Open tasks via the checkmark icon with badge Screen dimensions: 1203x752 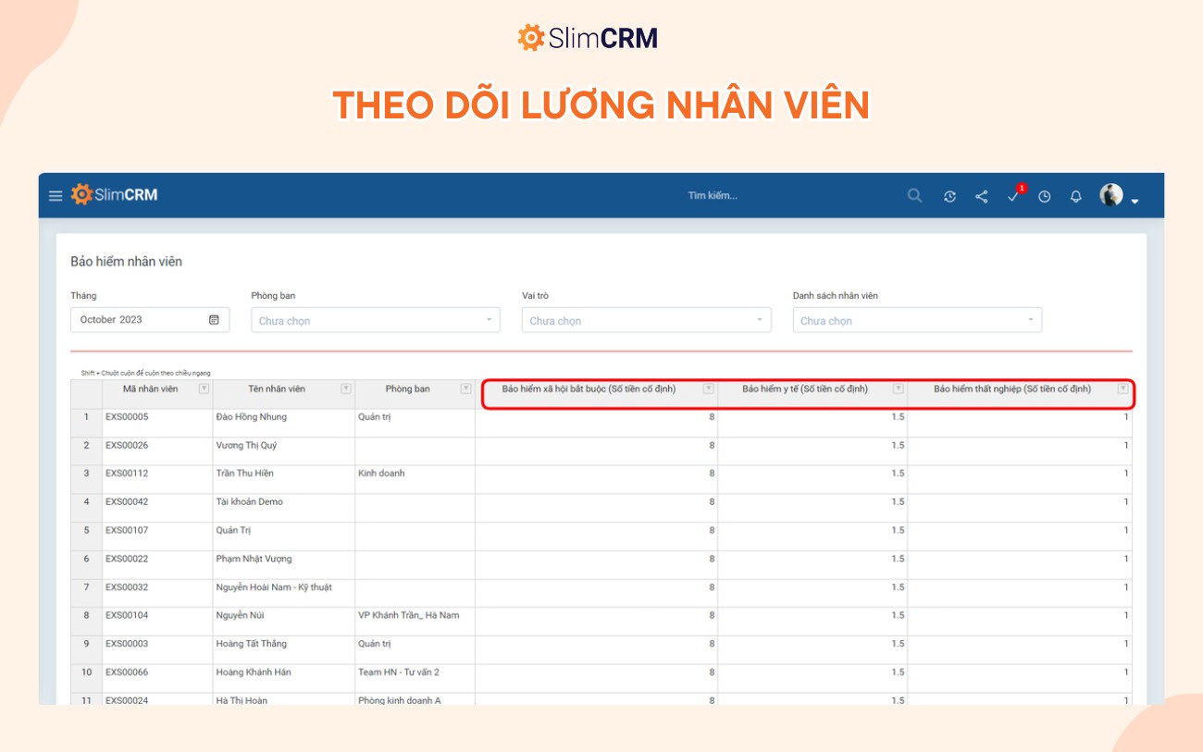[x=1012, y=195]
